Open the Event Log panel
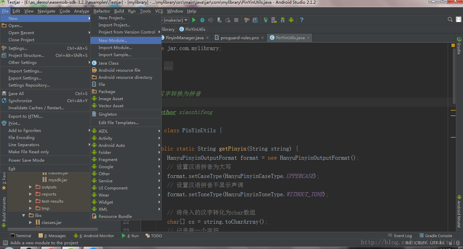 pyautogui.click(x=400, y=236)
